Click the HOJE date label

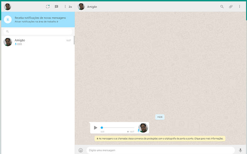tap(160, 117)
